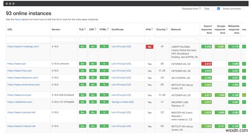Click the 0.170 Wikipedia response time badge
This screenshot has height=134, width=252.
click(234, 47)
